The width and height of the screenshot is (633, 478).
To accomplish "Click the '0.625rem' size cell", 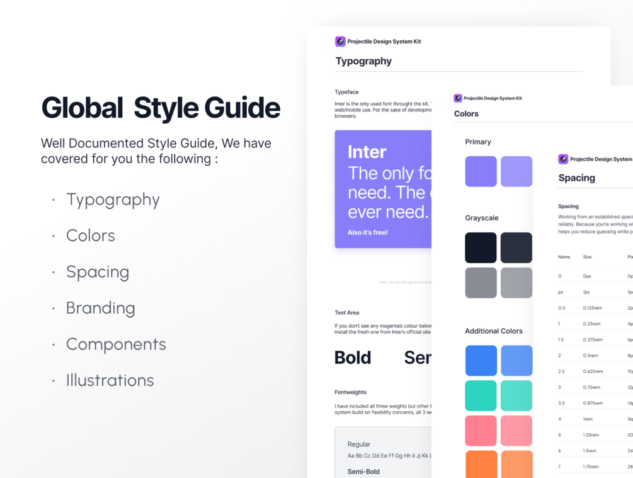I will [x=593, y=372].
